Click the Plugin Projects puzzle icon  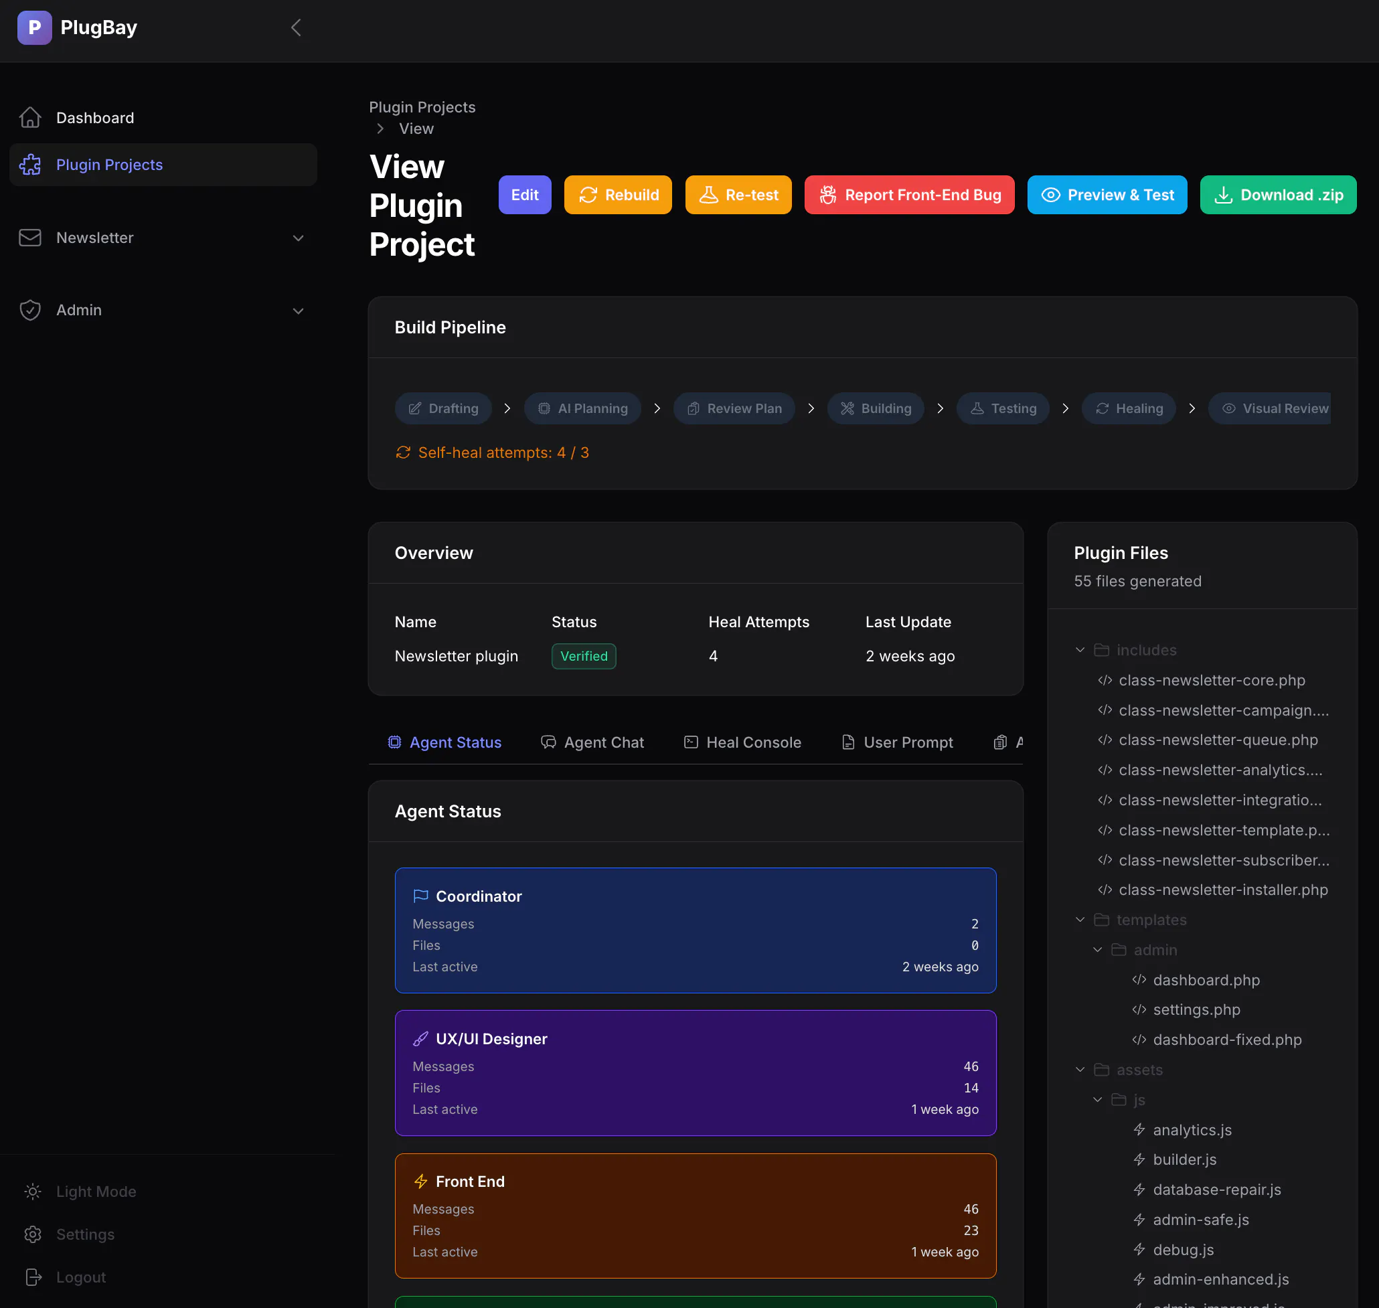click(x=30, y=165)
